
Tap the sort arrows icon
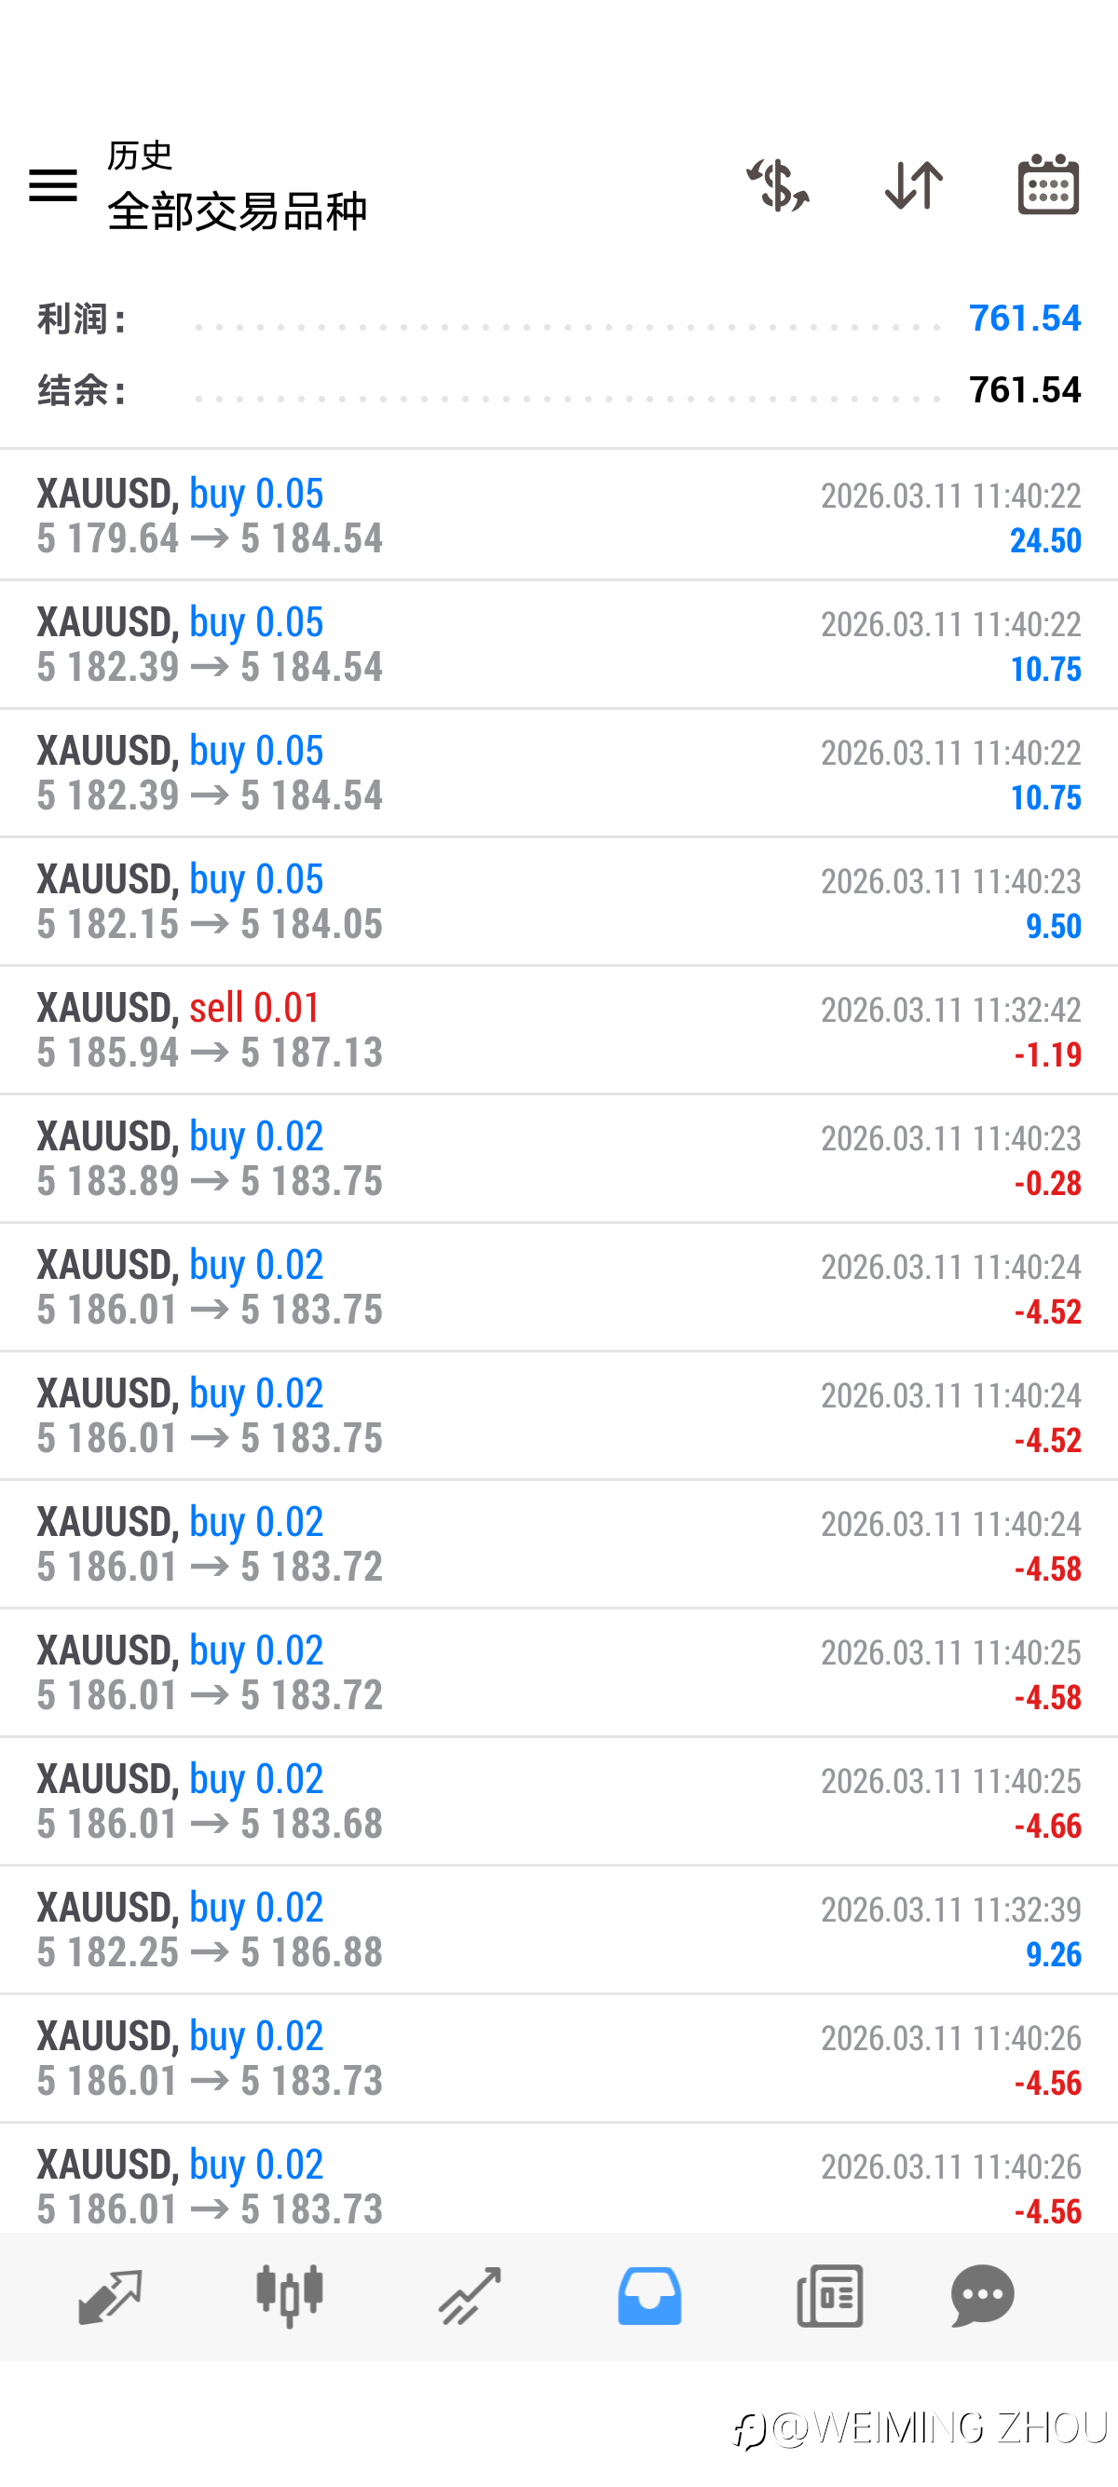(913, 184)
